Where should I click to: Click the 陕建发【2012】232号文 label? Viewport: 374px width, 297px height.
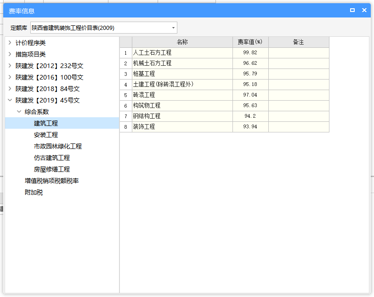[x=49, y=66]
